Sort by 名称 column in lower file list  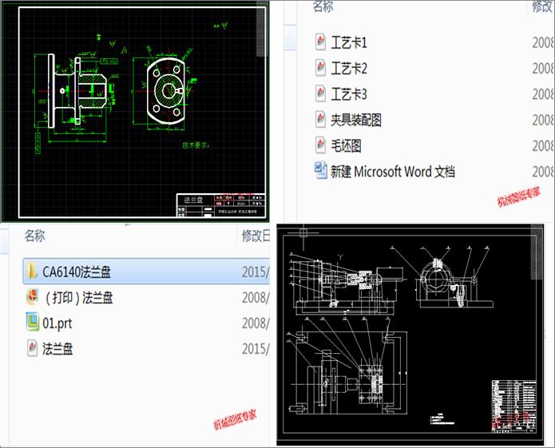(34, 236)
